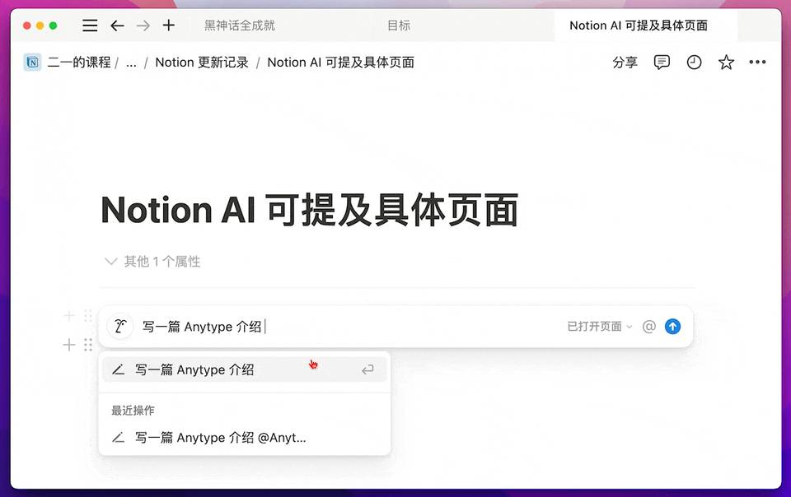
Task: Click the page title Notion AI 可提及具体页面
Action: tap(309, 210)
